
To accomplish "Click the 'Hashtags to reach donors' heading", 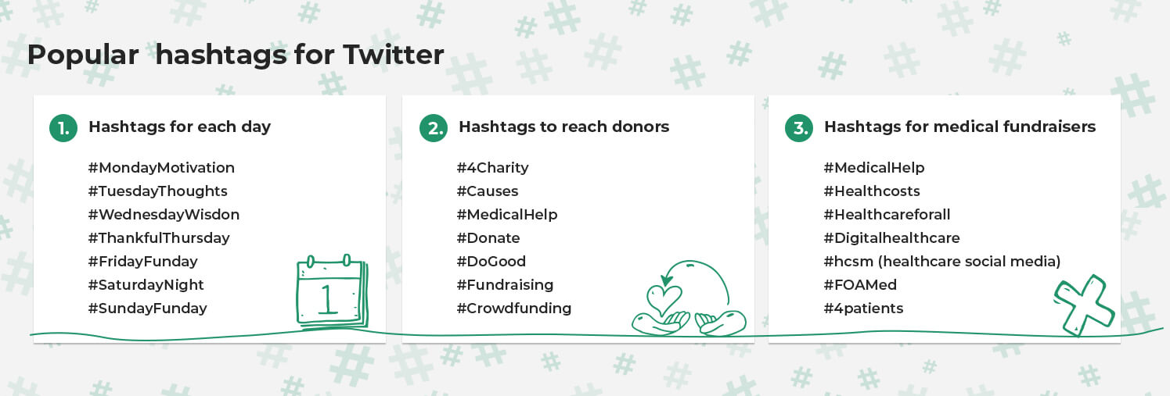I will click(x=563, y=127).
